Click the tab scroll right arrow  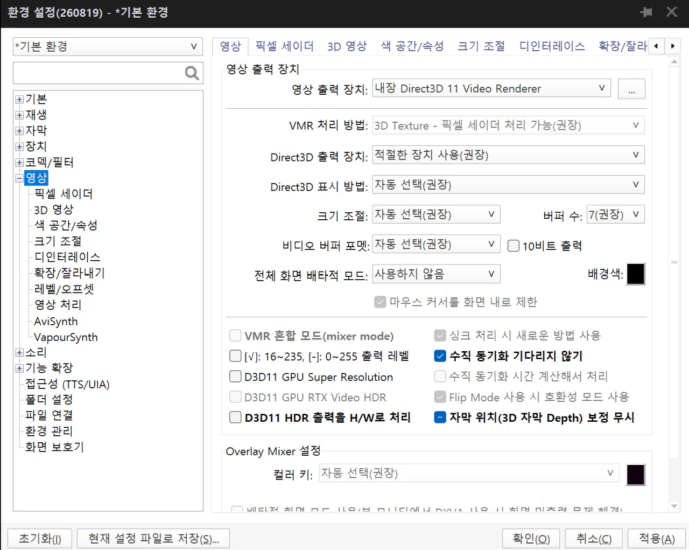(x=672, y=46)
